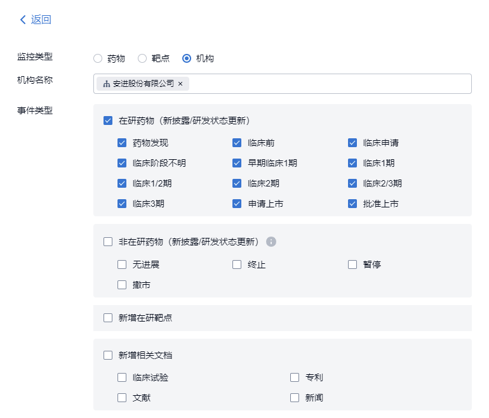Select the 靶点 radio button
The width and height of the screenshot is (489, 418).
click(142, 58)
